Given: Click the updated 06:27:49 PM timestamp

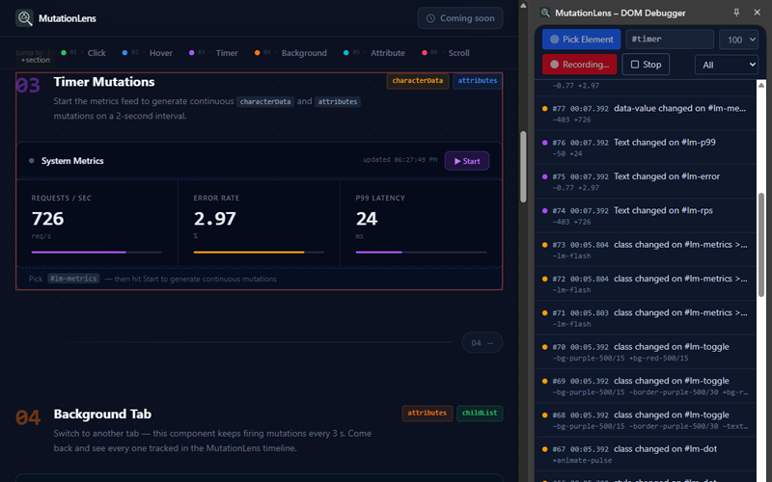Looking at the screenshot, I should click(400, 160).
